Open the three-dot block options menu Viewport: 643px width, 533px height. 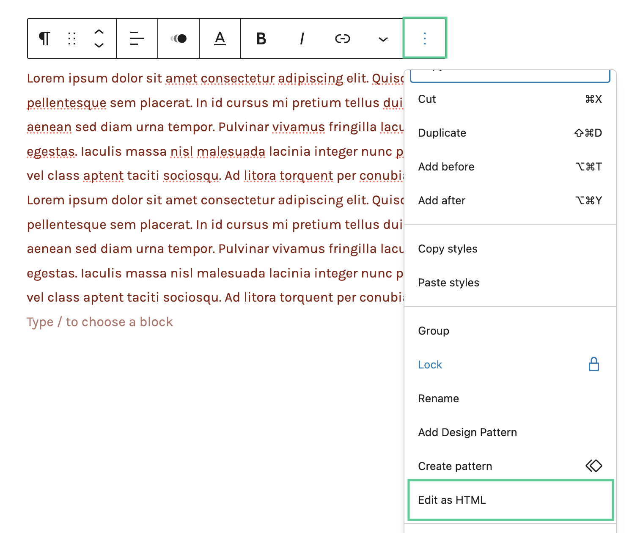point(425,38)
